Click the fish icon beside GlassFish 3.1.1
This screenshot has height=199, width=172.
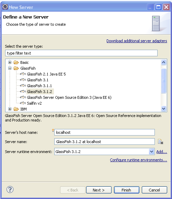click(x=23, y=85)
